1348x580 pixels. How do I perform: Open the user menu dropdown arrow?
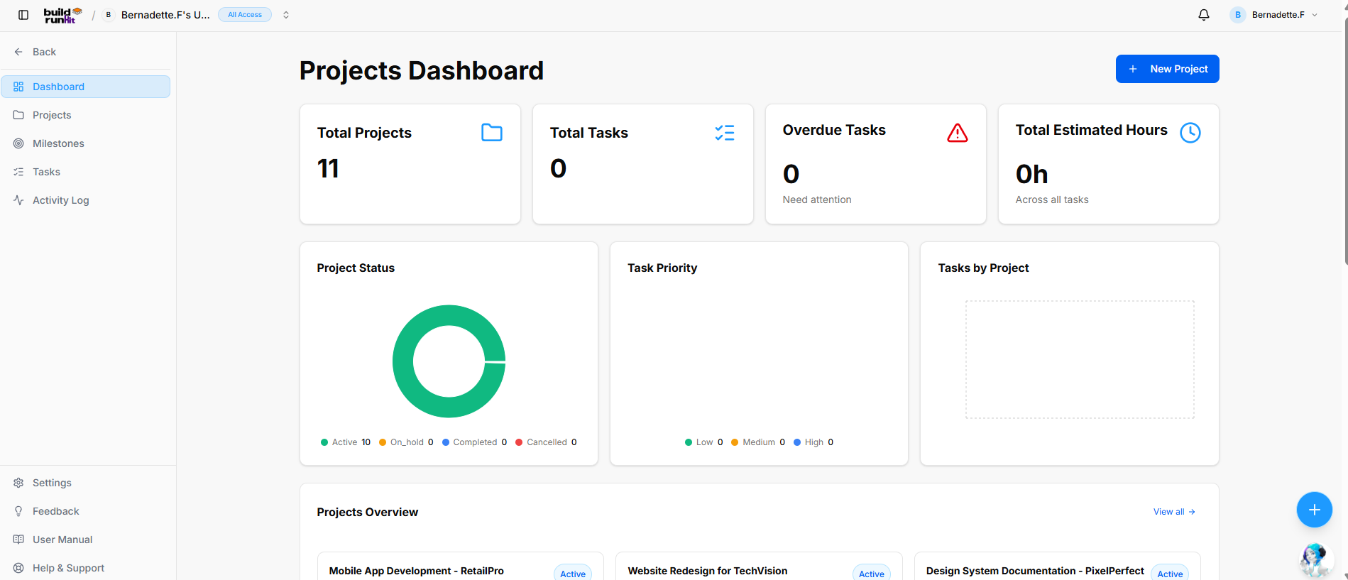click(1315, 15)
